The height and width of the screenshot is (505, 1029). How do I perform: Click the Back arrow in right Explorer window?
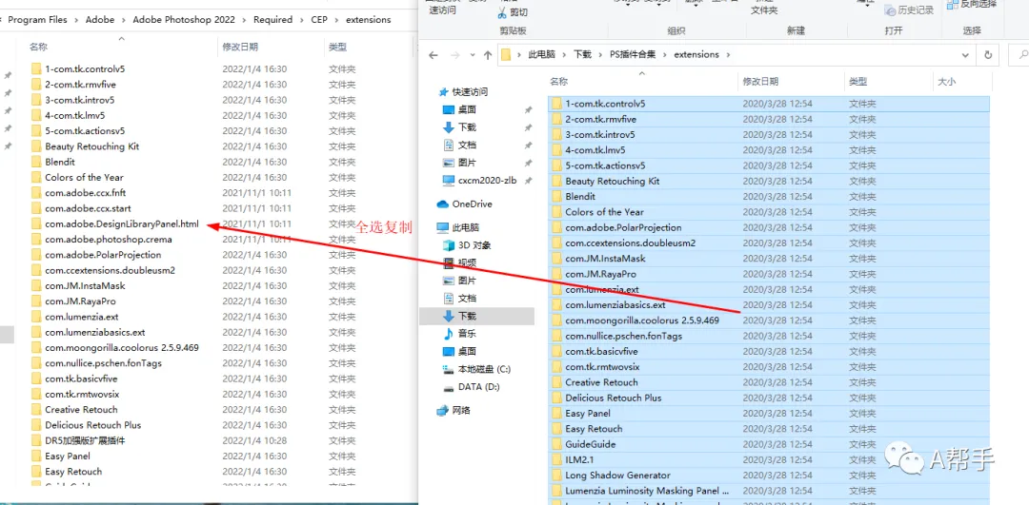[434, 56]
